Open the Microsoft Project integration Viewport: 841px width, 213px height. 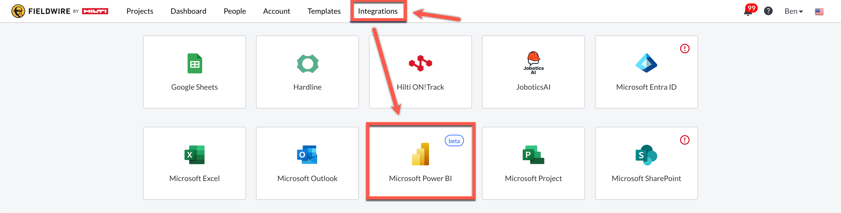533,163
